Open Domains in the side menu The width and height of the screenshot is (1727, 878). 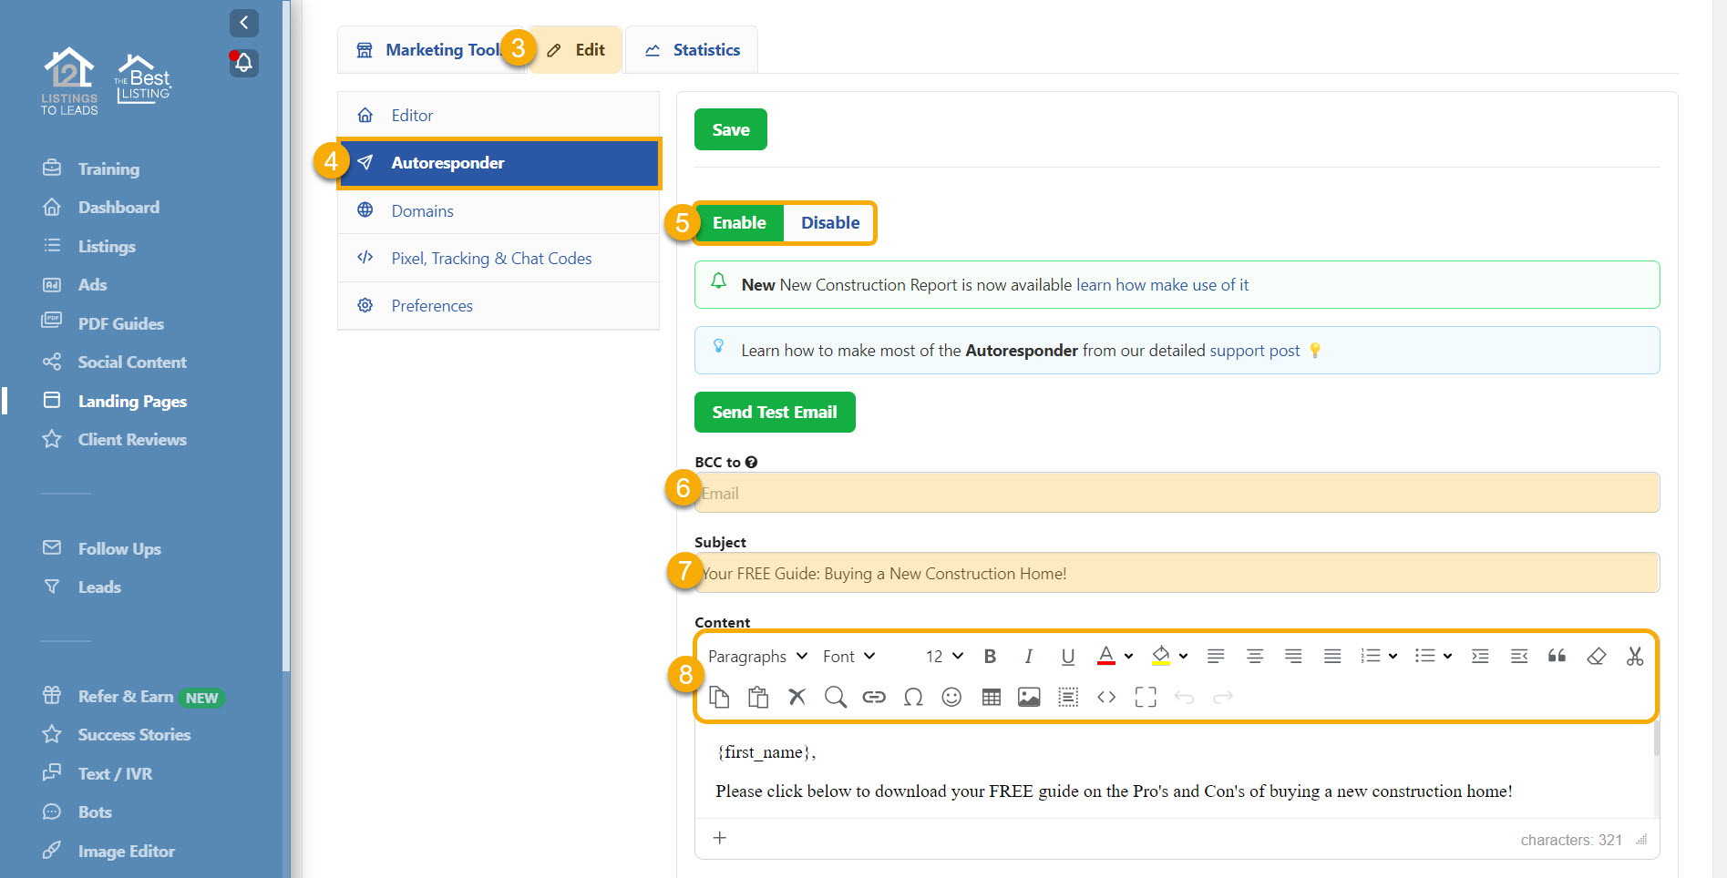422,210
